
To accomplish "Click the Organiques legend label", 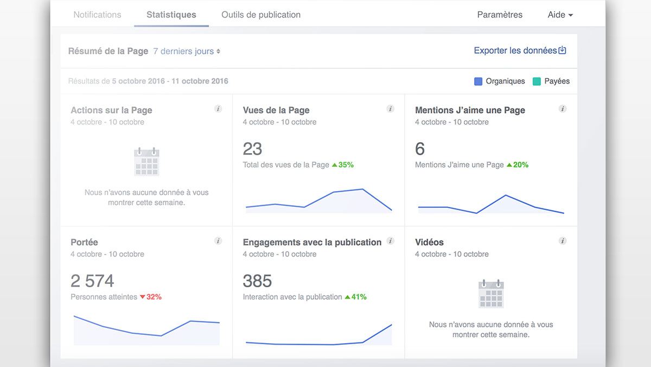I will tap(505, 81).
